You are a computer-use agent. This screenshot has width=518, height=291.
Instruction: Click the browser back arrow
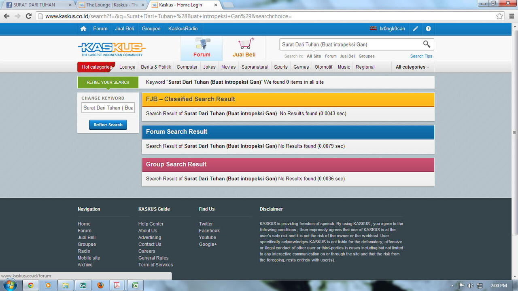tap(6, 16)
